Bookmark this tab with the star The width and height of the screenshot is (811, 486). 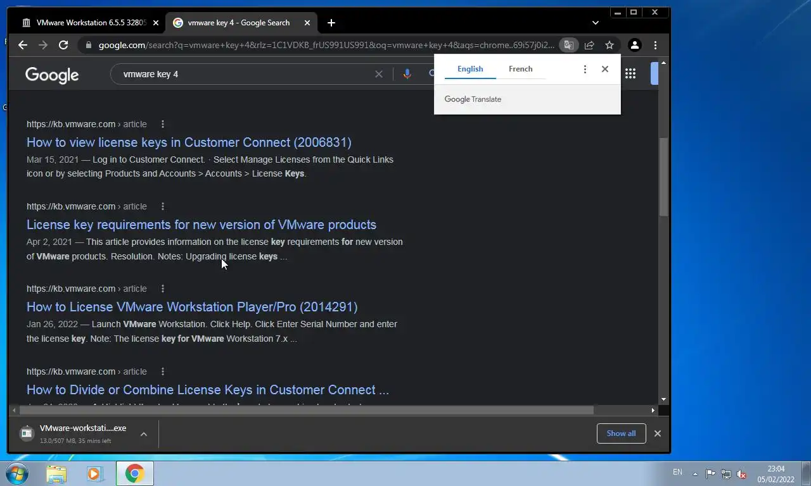pos(610,45)
